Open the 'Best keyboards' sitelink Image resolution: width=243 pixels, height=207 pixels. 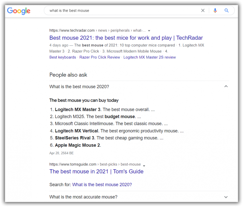[x=63, y=57]
